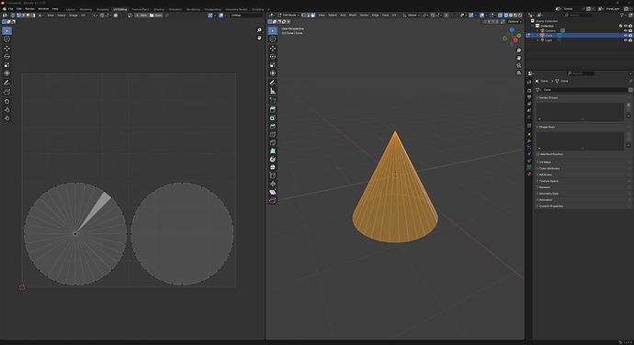
Task: Open UV menu in UV editor header
Action: (83, 15)
